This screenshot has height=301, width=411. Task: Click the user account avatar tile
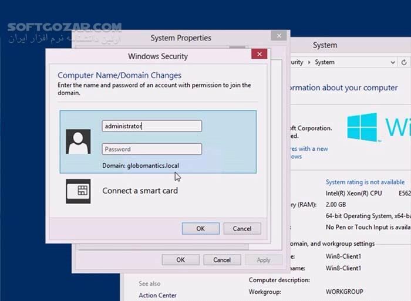pos(78,141)
